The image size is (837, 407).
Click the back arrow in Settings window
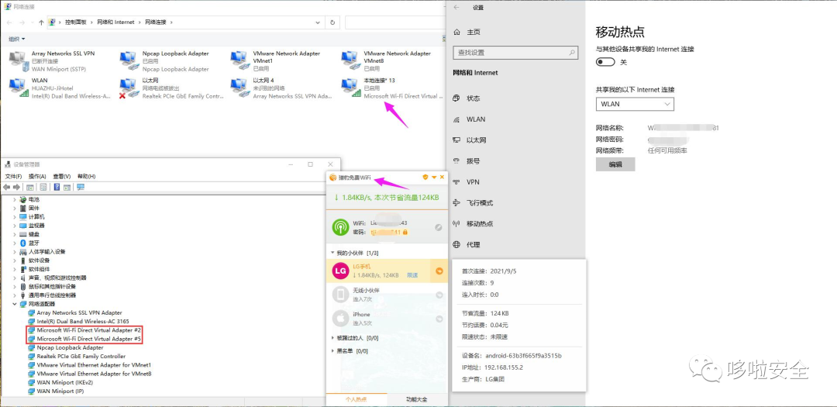point(456,8)
